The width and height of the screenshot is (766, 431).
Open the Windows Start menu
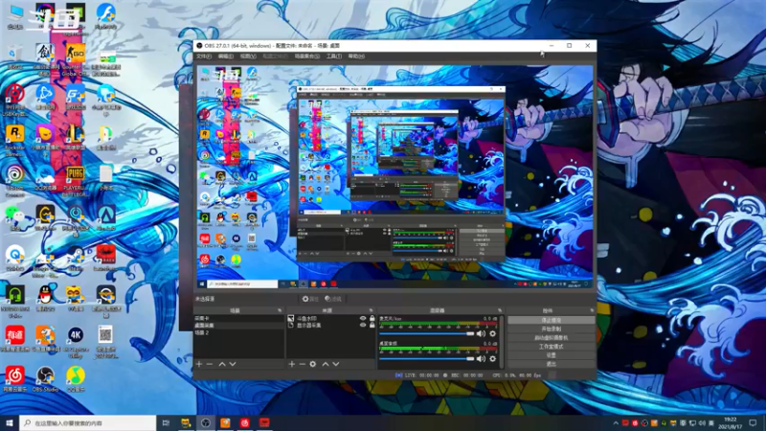[10, 422]
